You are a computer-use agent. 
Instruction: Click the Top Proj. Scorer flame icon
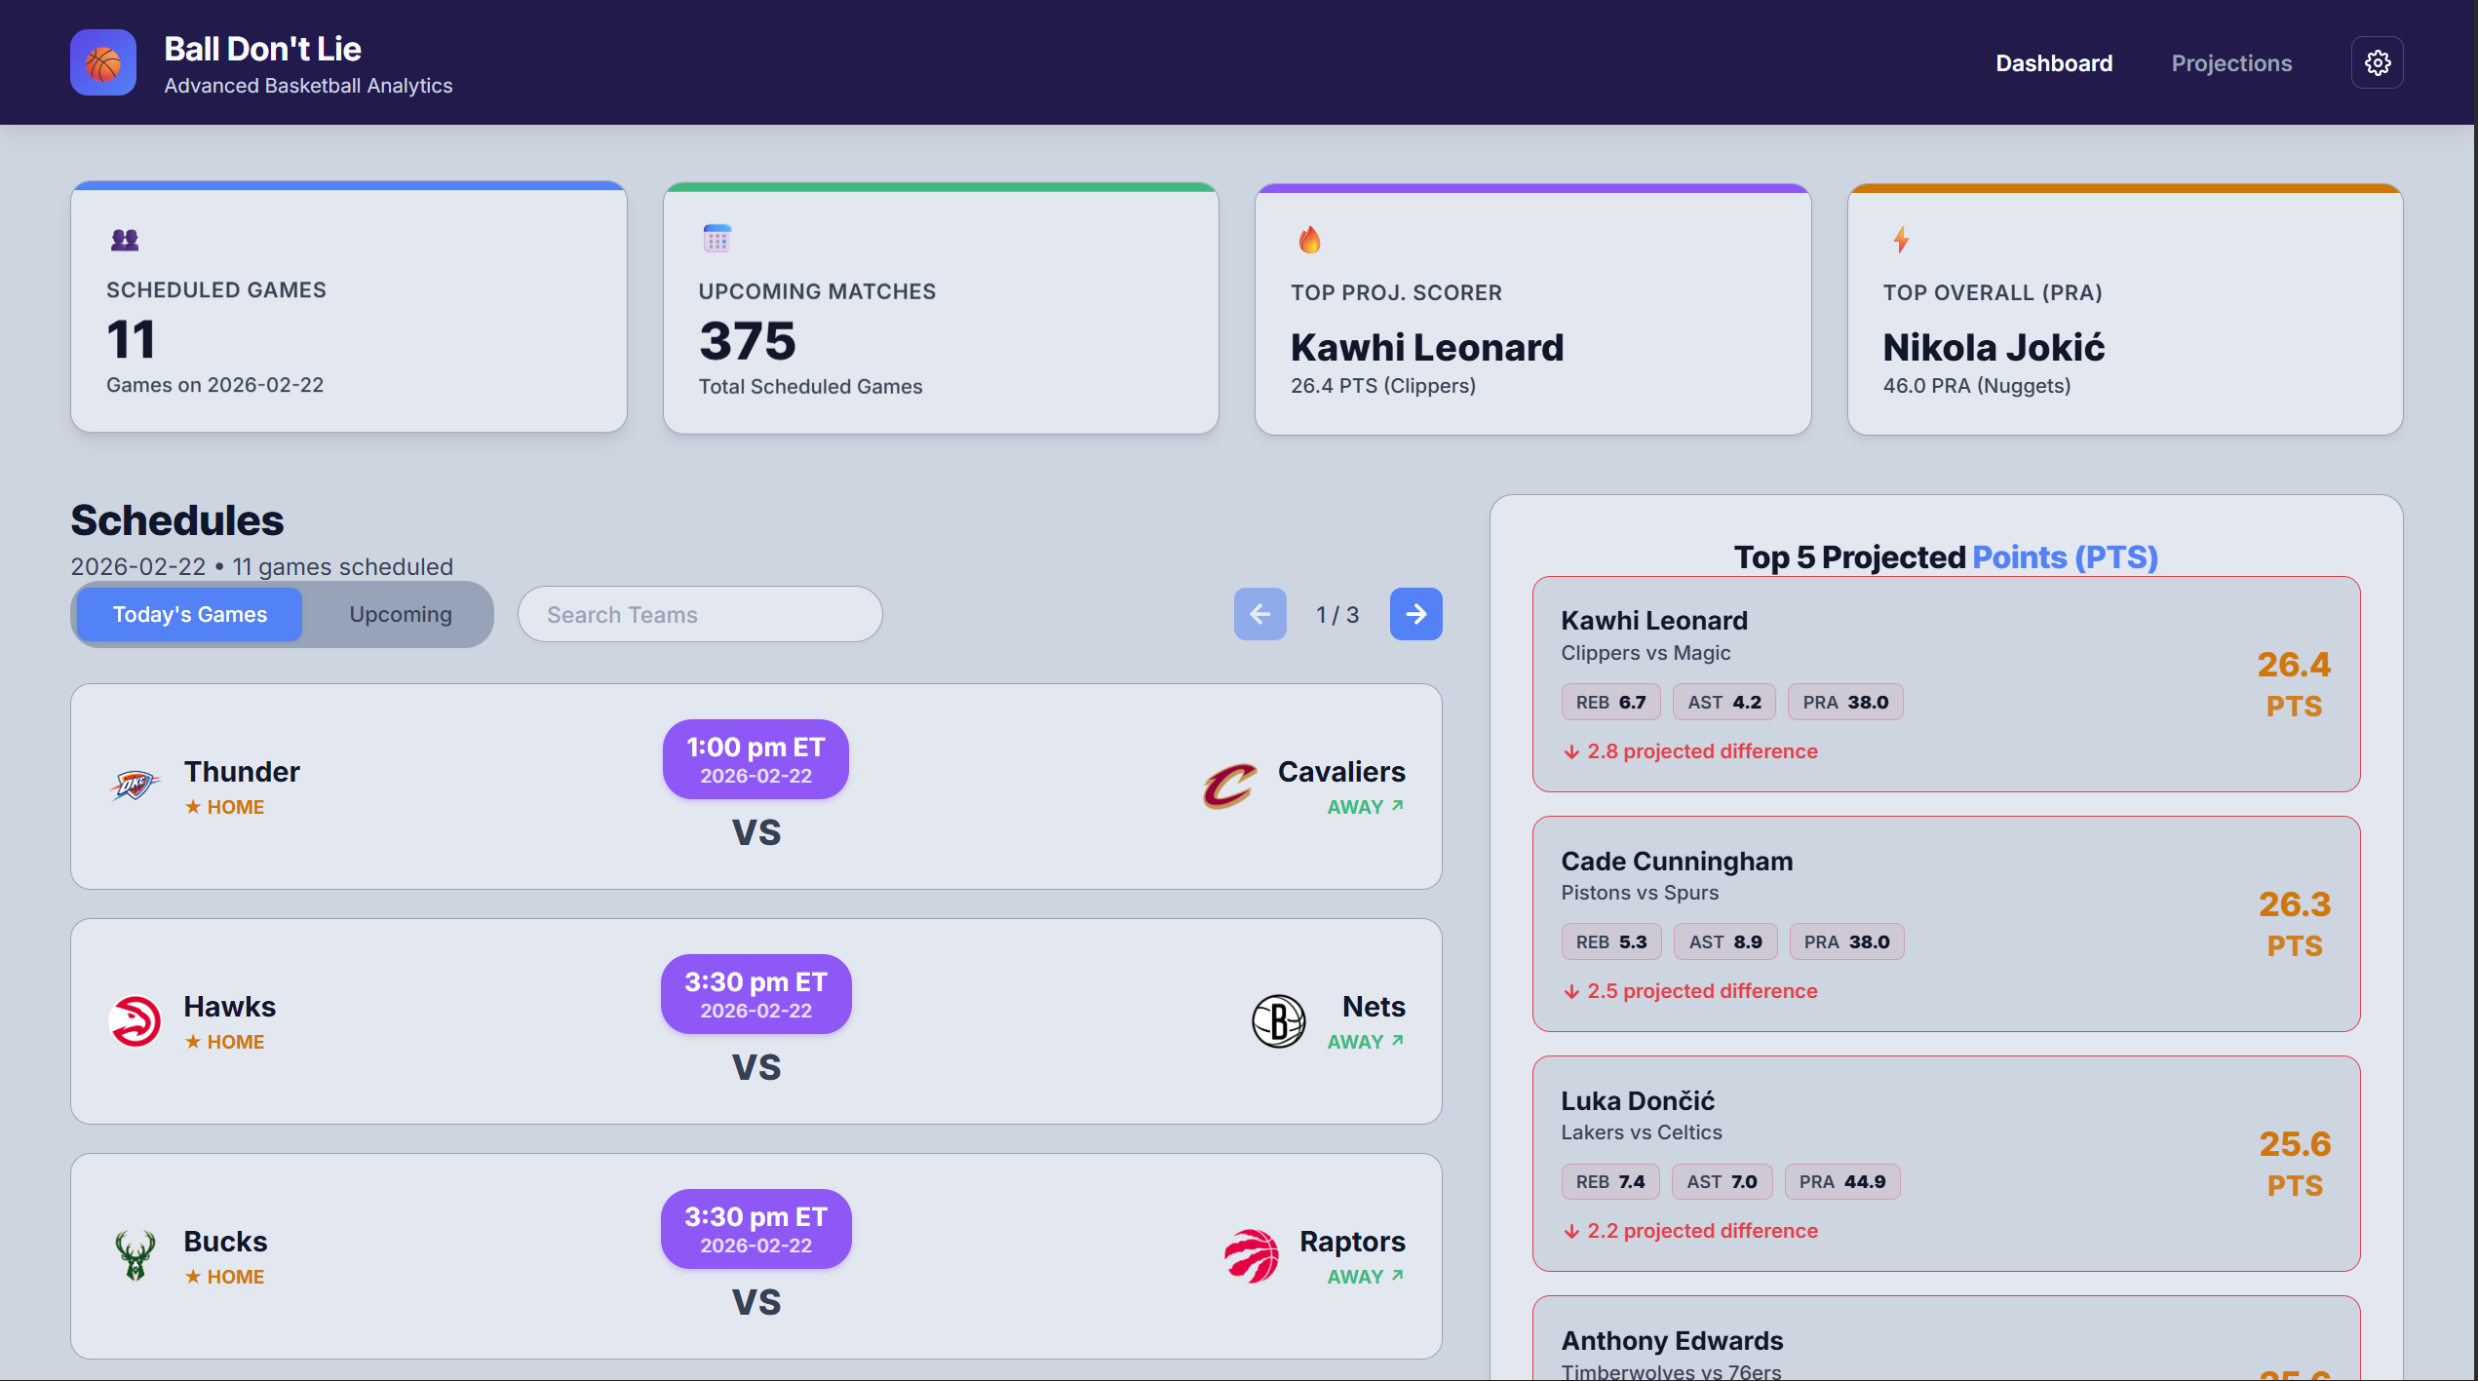coord(1309,240)
